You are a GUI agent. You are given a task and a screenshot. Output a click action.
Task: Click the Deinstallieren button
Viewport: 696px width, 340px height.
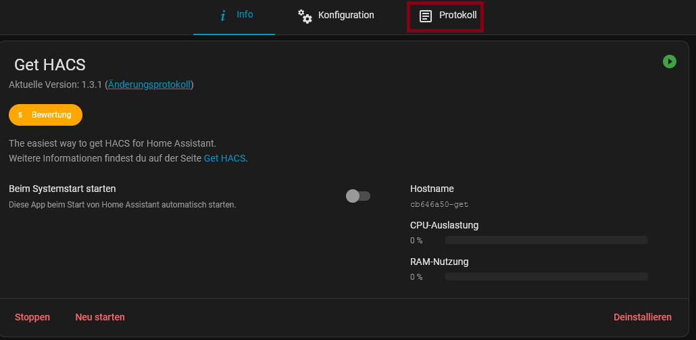pos(642,317)
